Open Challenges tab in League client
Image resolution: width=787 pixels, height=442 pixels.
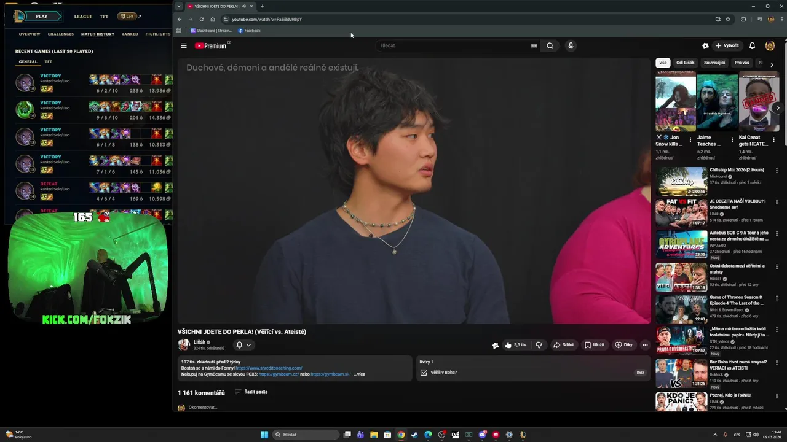tap(61, 34)
